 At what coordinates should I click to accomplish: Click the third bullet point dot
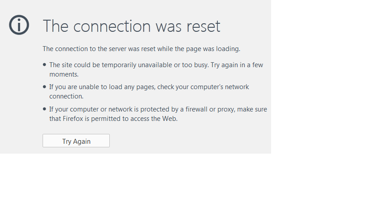(44, 109)
